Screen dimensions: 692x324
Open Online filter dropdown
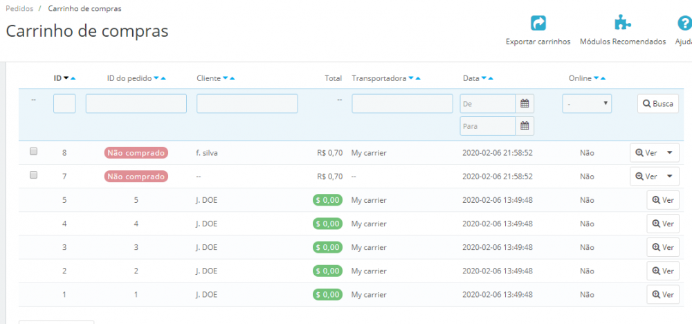tap(587, 104)
